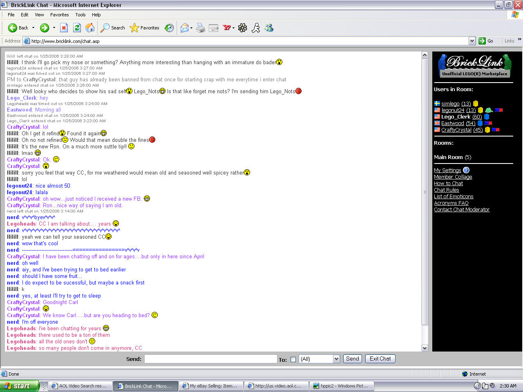Stop page loading with the red X icon
This screenshot has height=392, width=523.
(x=64, y=28)
